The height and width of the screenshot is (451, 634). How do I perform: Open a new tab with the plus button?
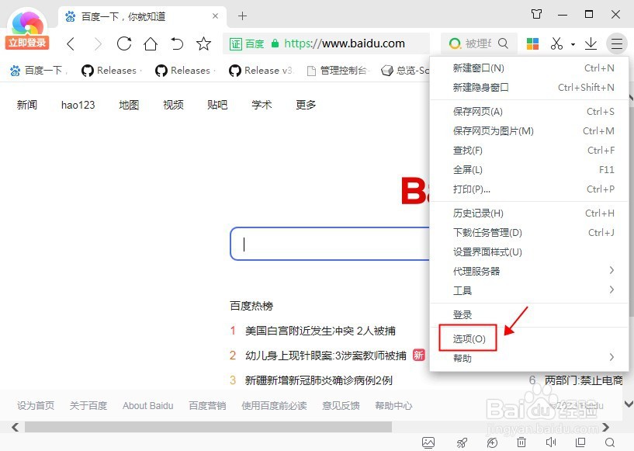click(242, 16)
